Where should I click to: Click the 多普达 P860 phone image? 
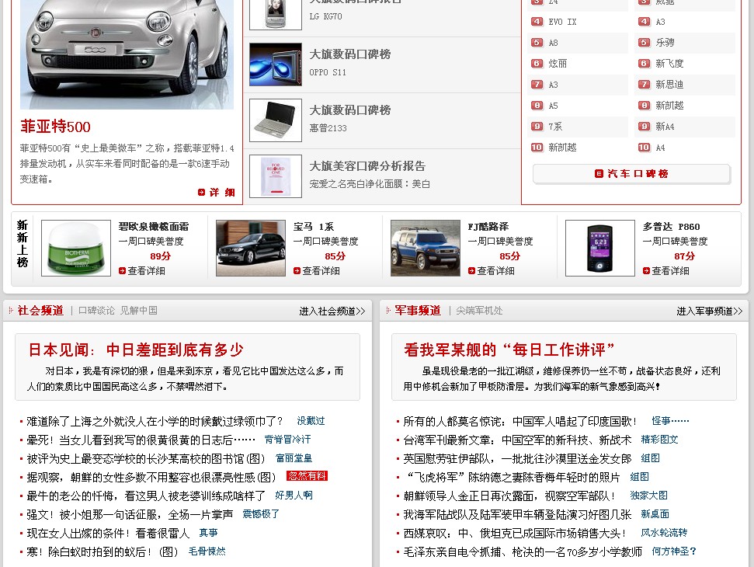600,248
